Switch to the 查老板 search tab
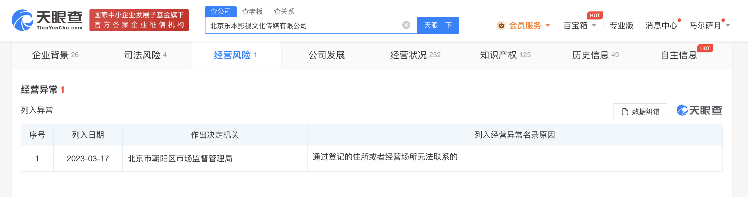This screenshot has height=197, width=748. (252, 12)
